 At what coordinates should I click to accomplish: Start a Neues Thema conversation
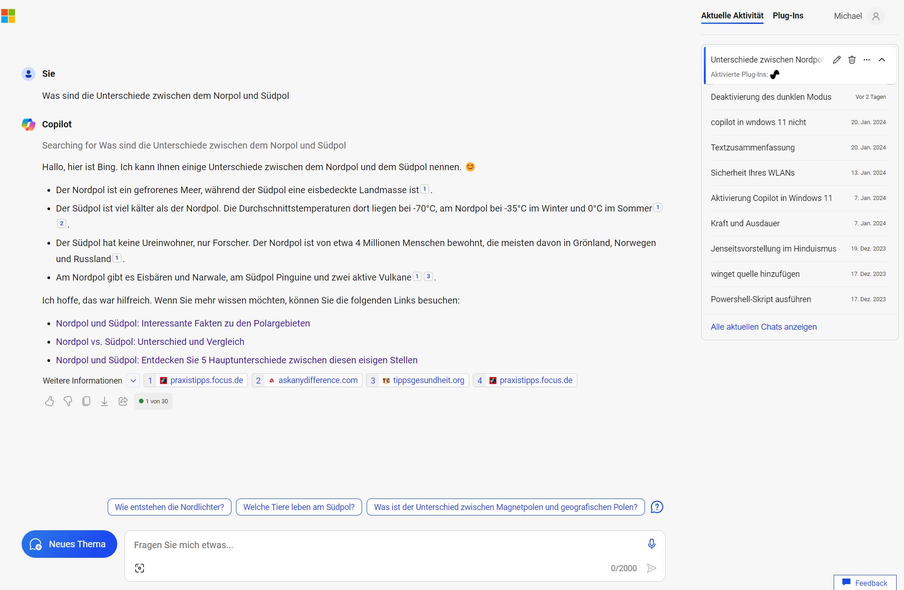[69, 544]
